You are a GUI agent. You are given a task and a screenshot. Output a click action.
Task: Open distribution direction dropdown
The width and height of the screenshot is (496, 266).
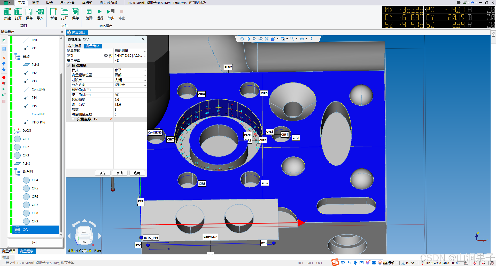pyautogui.click(x=145, y=85)
